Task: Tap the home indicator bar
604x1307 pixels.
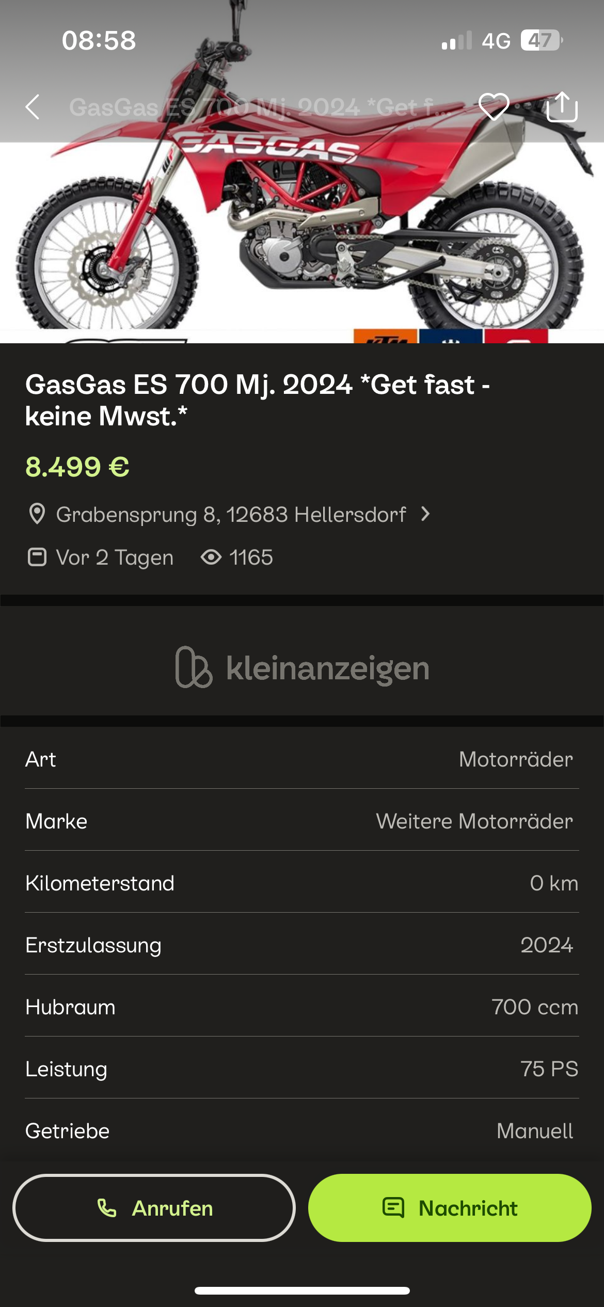Action: 302,1291
